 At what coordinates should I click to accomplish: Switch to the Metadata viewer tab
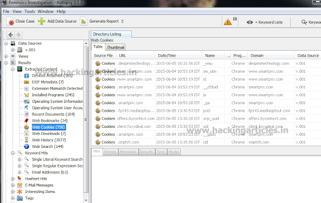[128, 152]
